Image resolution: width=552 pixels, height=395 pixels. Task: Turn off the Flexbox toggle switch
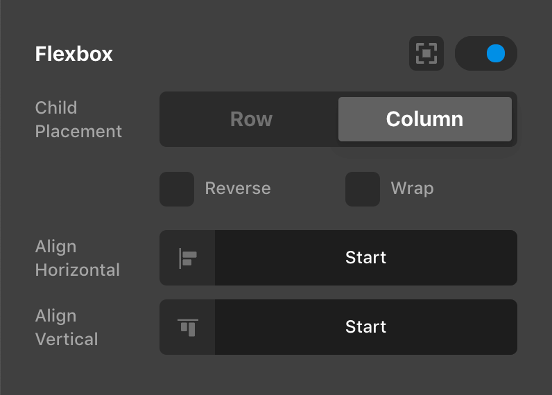(485, 53)
